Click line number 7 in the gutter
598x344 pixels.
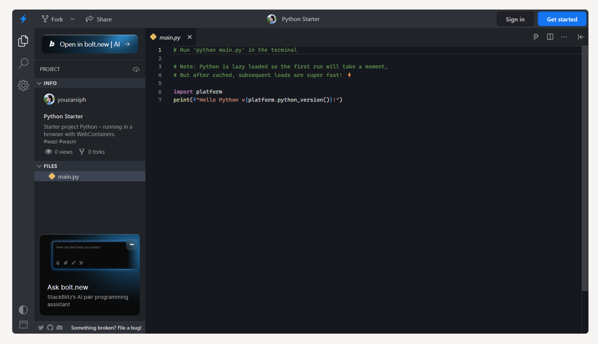click(160, 100)
